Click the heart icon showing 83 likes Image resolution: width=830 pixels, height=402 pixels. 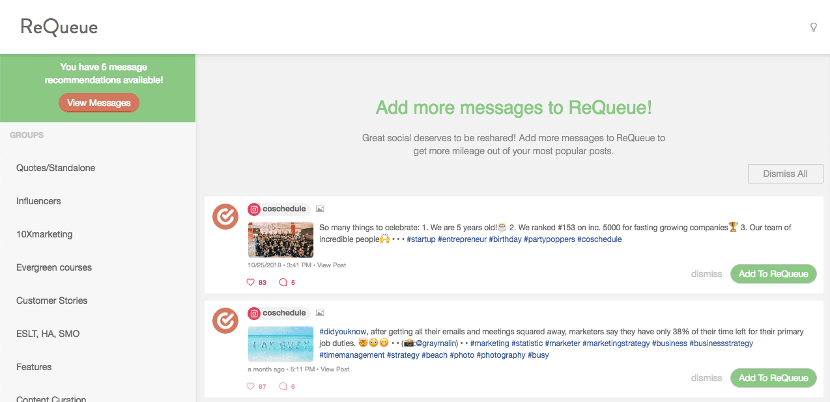tap(250, 282)
